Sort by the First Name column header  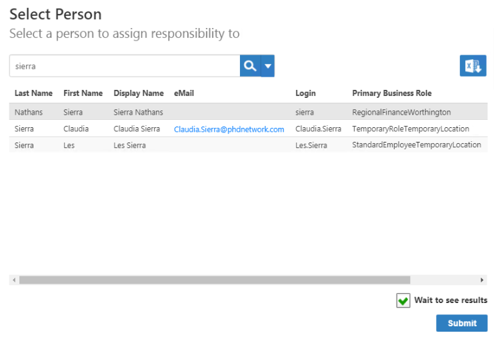[83, 93]
